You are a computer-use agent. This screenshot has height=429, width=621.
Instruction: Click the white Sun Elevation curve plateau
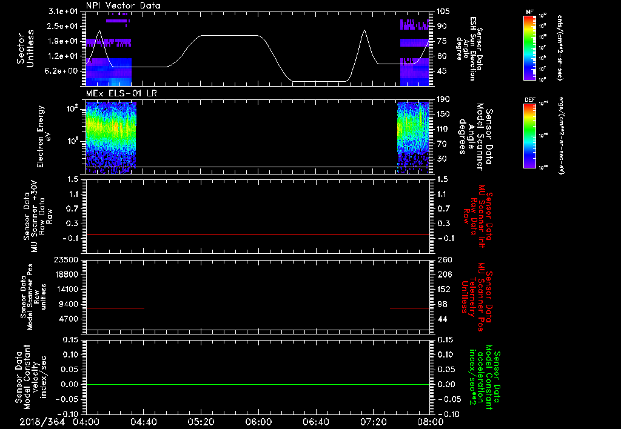click(x=230, y=36)
